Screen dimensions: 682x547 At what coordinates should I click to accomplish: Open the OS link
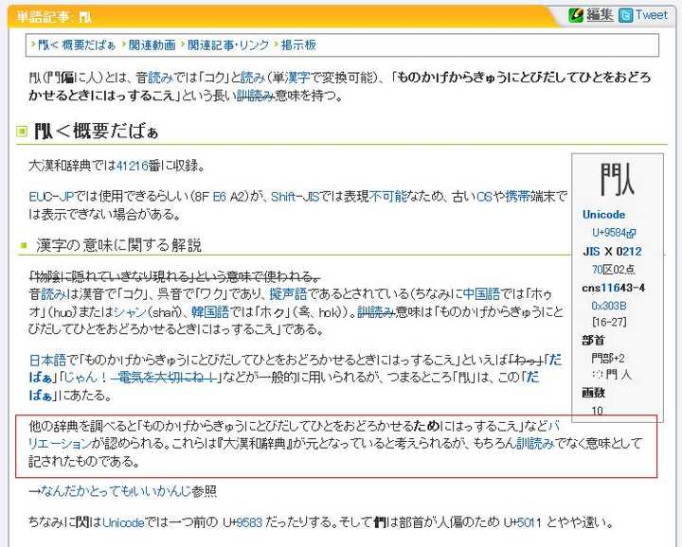484,197
